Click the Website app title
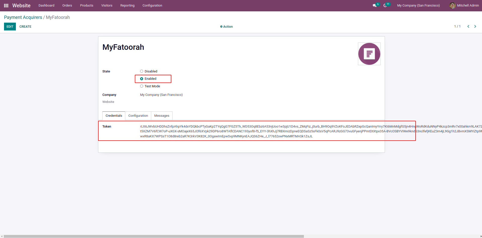This screenshot has width=482, height=238. point(21,6)
